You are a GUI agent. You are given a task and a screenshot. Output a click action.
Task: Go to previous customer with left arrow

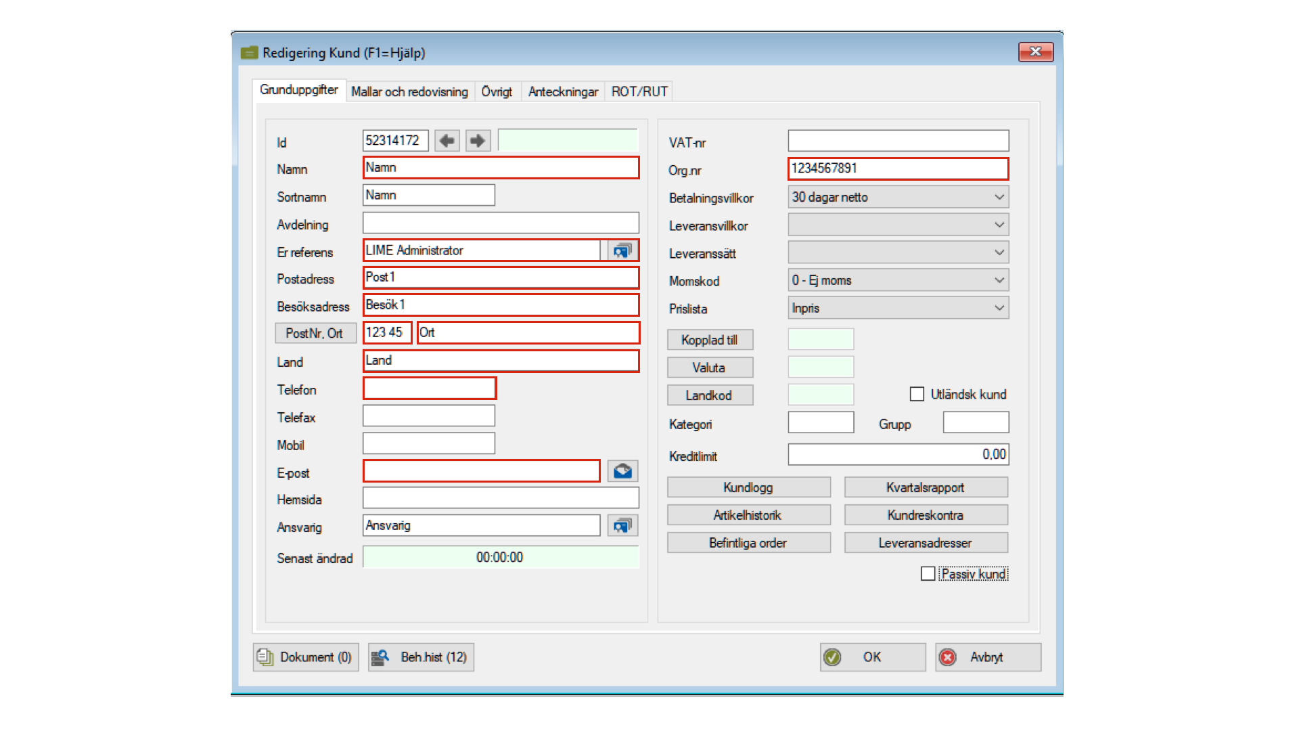coord(447,141)
